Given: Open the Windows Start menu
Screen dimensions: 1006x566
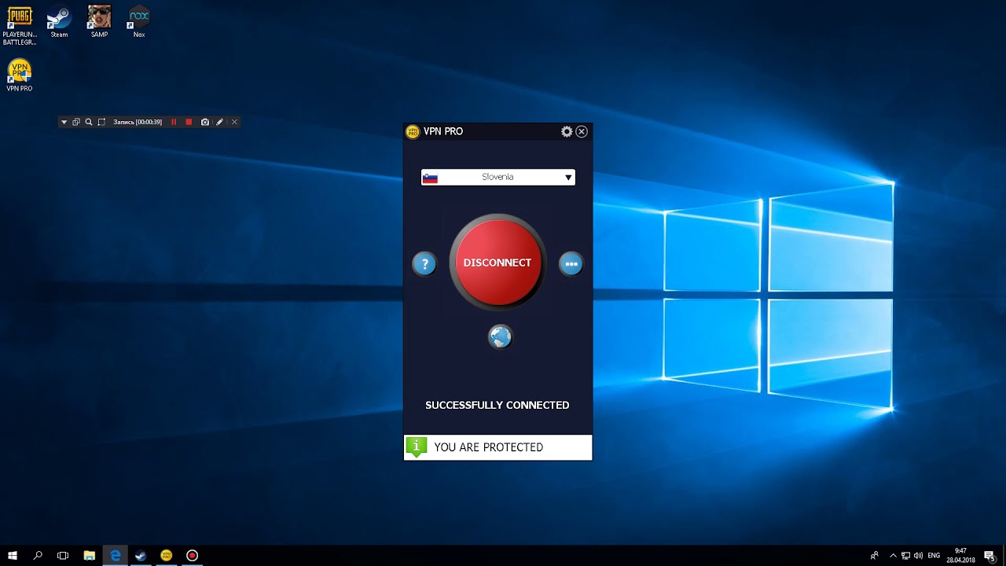Looking at the screenshot, I should [13, 555].
